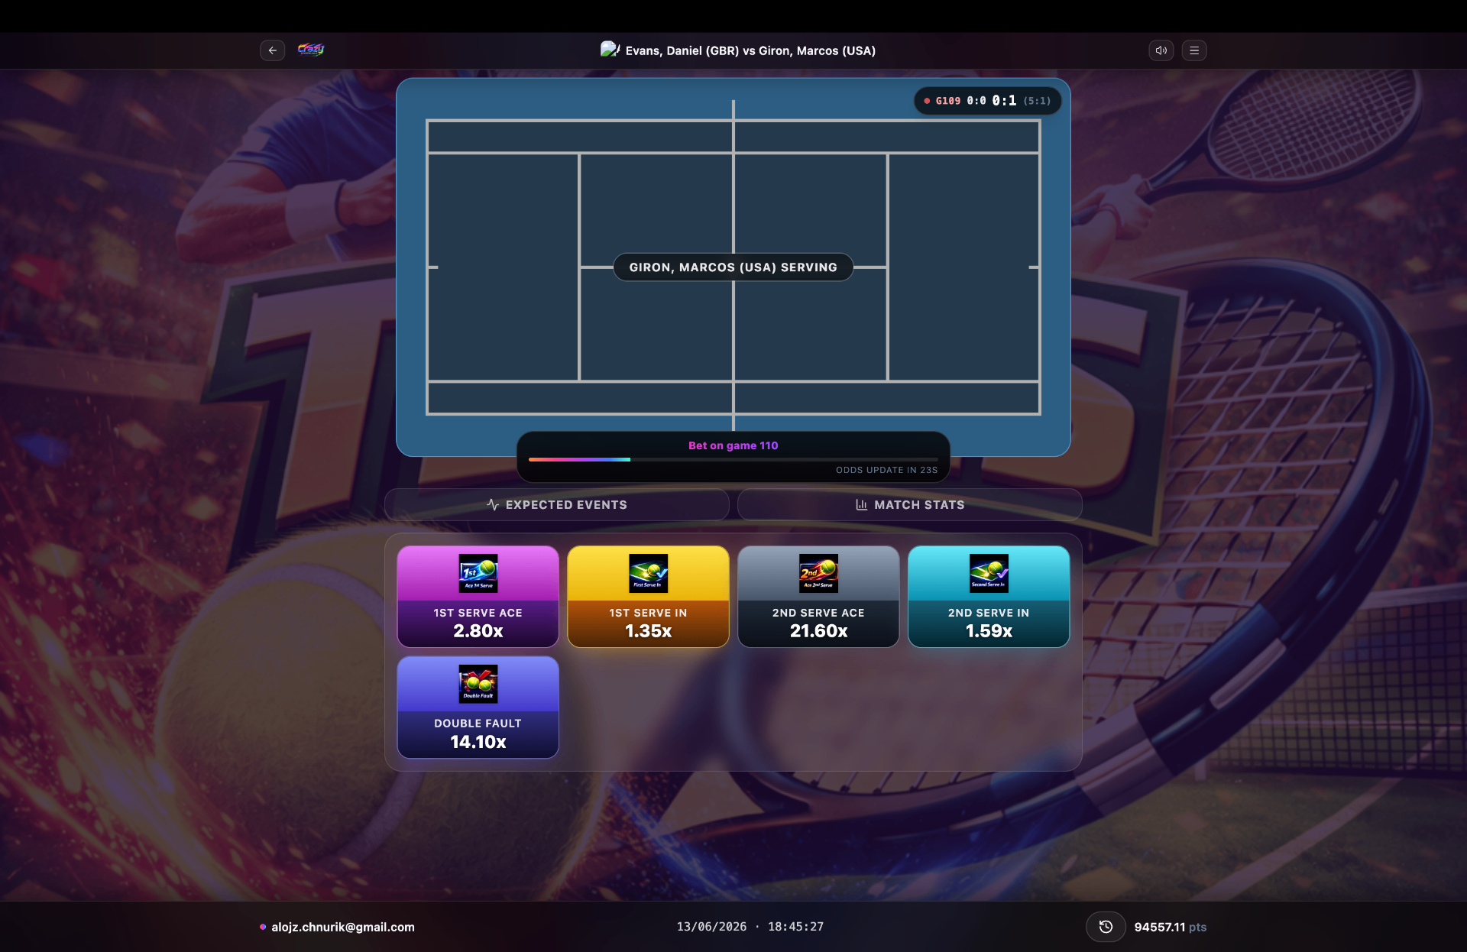This screenshot has width=1467, height=952.
Task: Select the Double Fault icon
Action: click(x=478, y=684)
